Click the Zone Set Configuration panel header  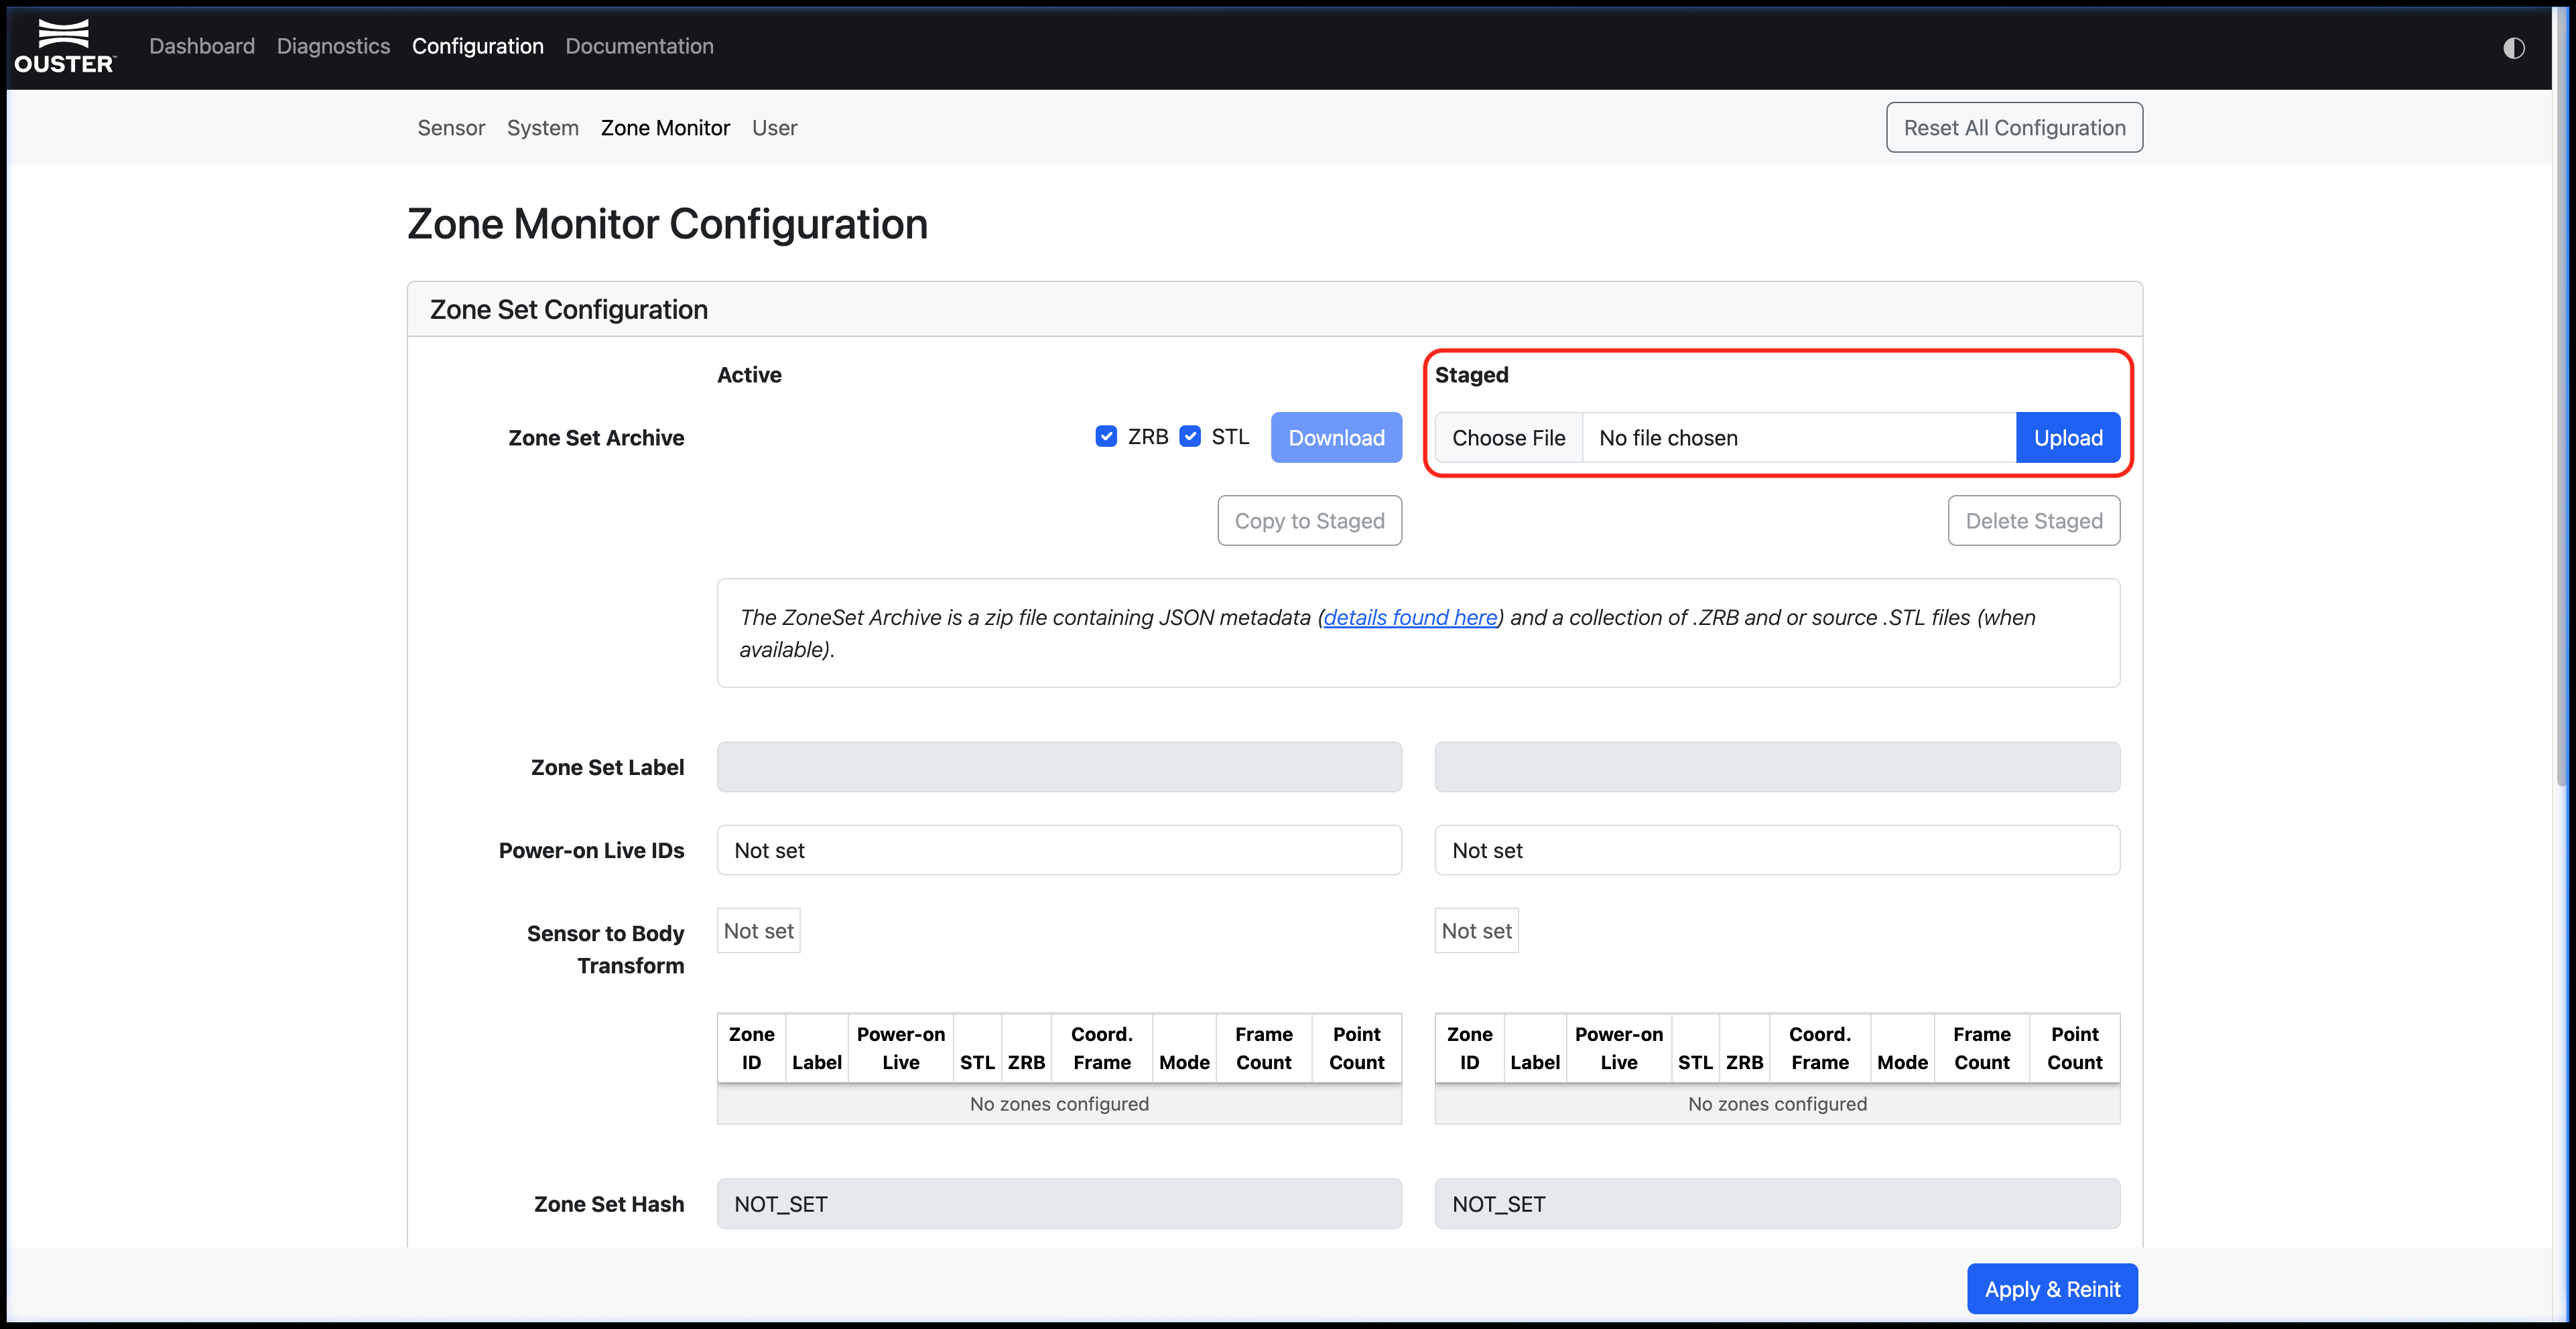(1274, 309)
